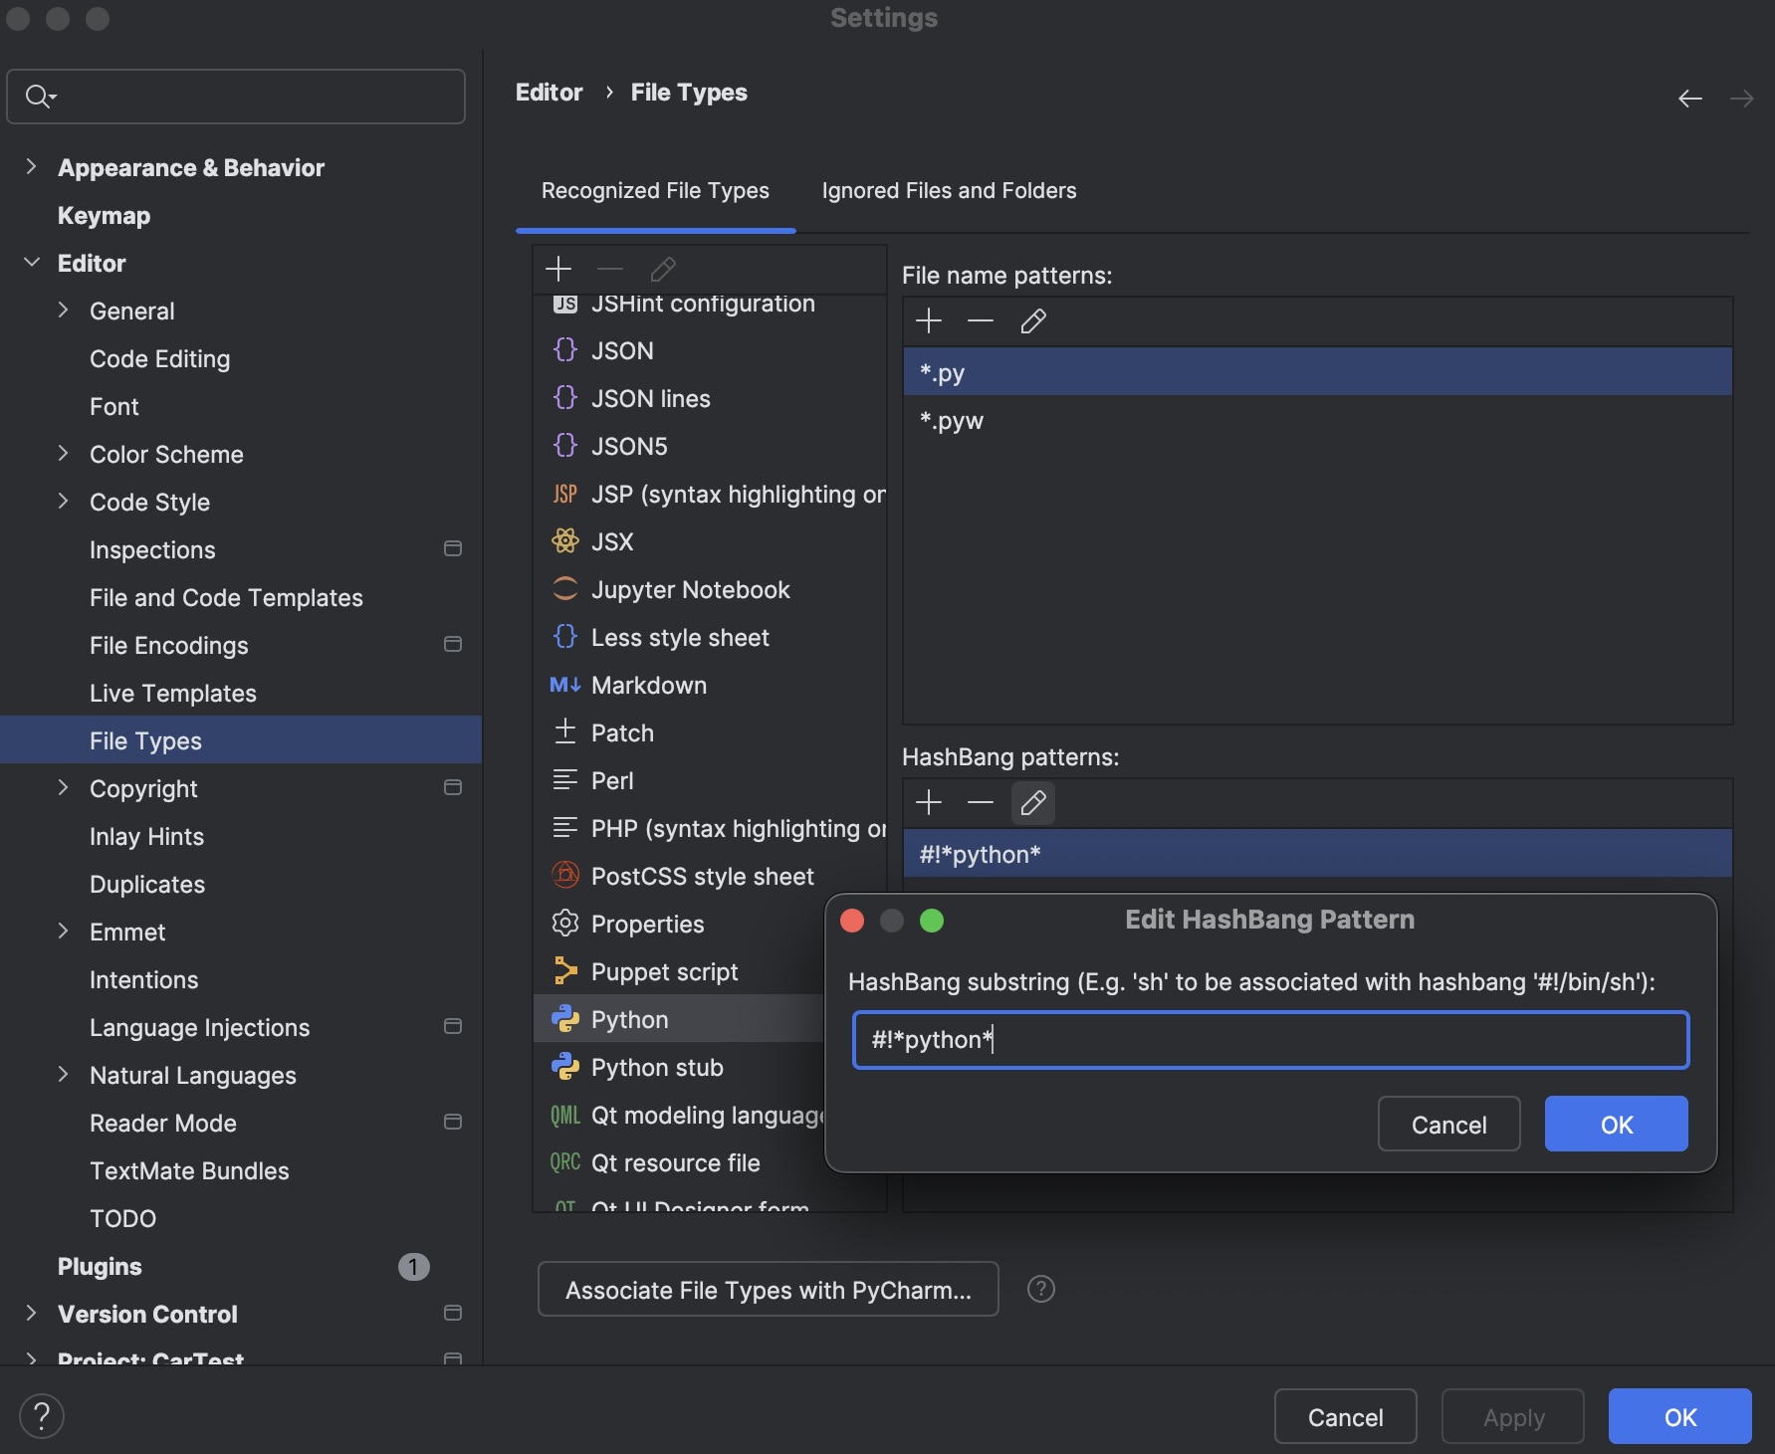Remove the selected *.py pattern
The width and height of the screenshot is (1775, 1454).
tap(981, 320)
